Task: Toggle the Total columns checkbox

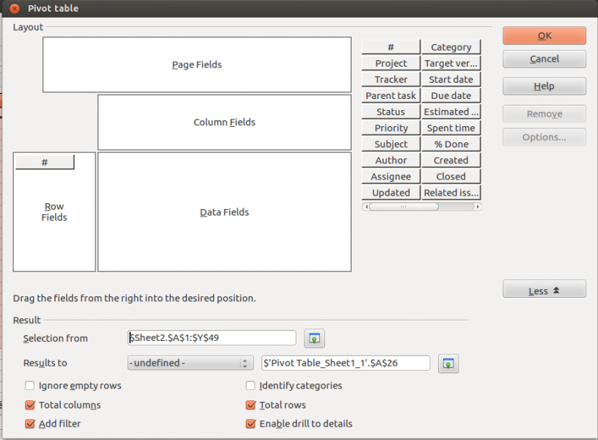Action: coord(30,405)
